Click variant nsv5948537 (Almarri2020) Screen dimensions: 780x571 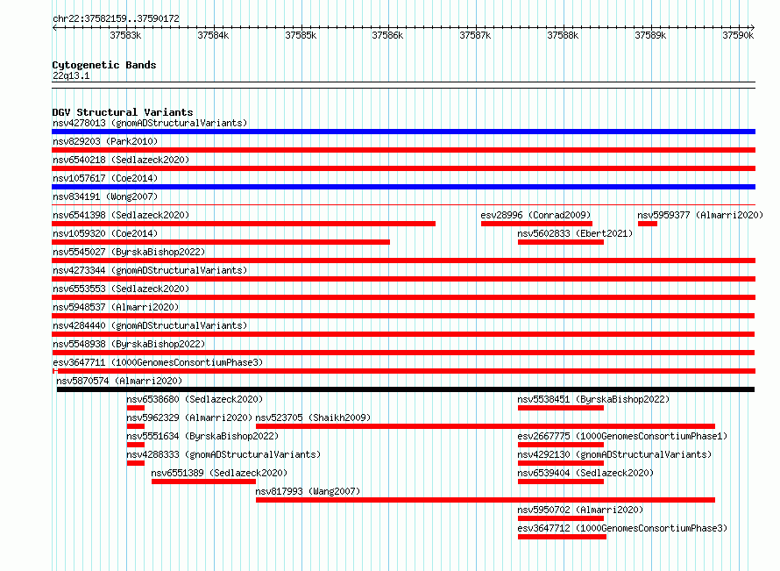pyautogui.click(x=116, y=307)
